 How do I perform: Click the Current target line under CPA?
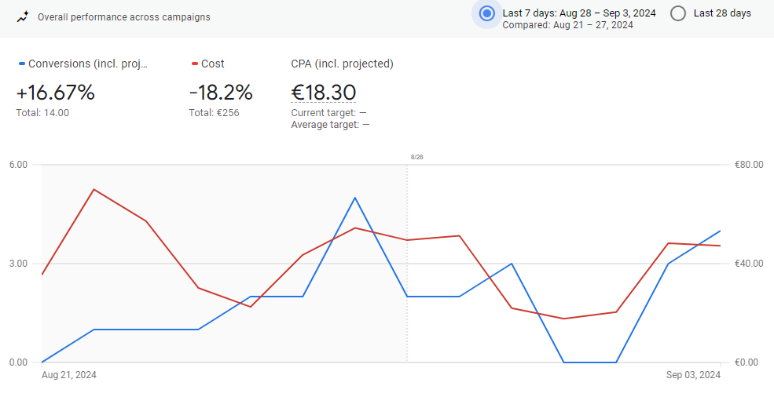click(x=328, y=113)
